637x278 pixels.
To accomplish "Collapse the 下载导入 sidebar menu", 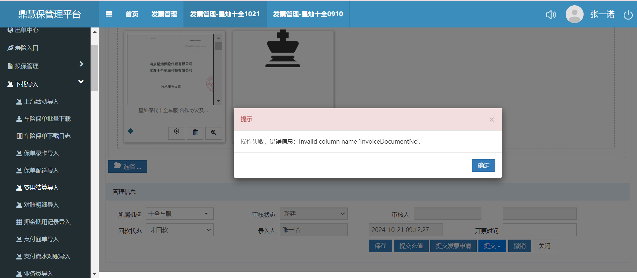I will pos(45,84).
